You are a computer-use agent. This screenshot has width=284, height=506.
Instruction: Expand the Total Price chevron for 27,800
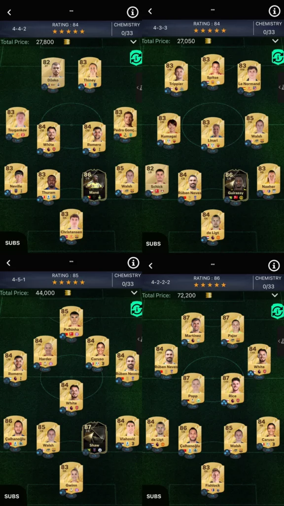tap(134, 42)
